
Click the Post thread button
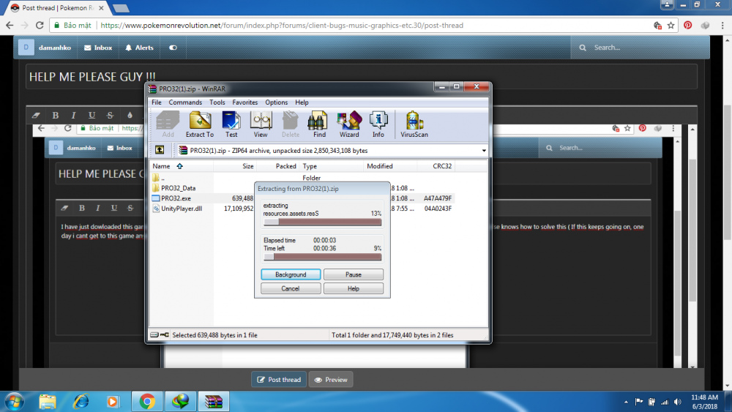(x=278, y=380)
